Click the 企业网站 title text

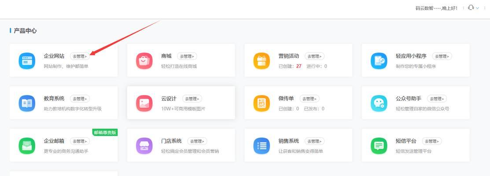click(x=54, y=56)
